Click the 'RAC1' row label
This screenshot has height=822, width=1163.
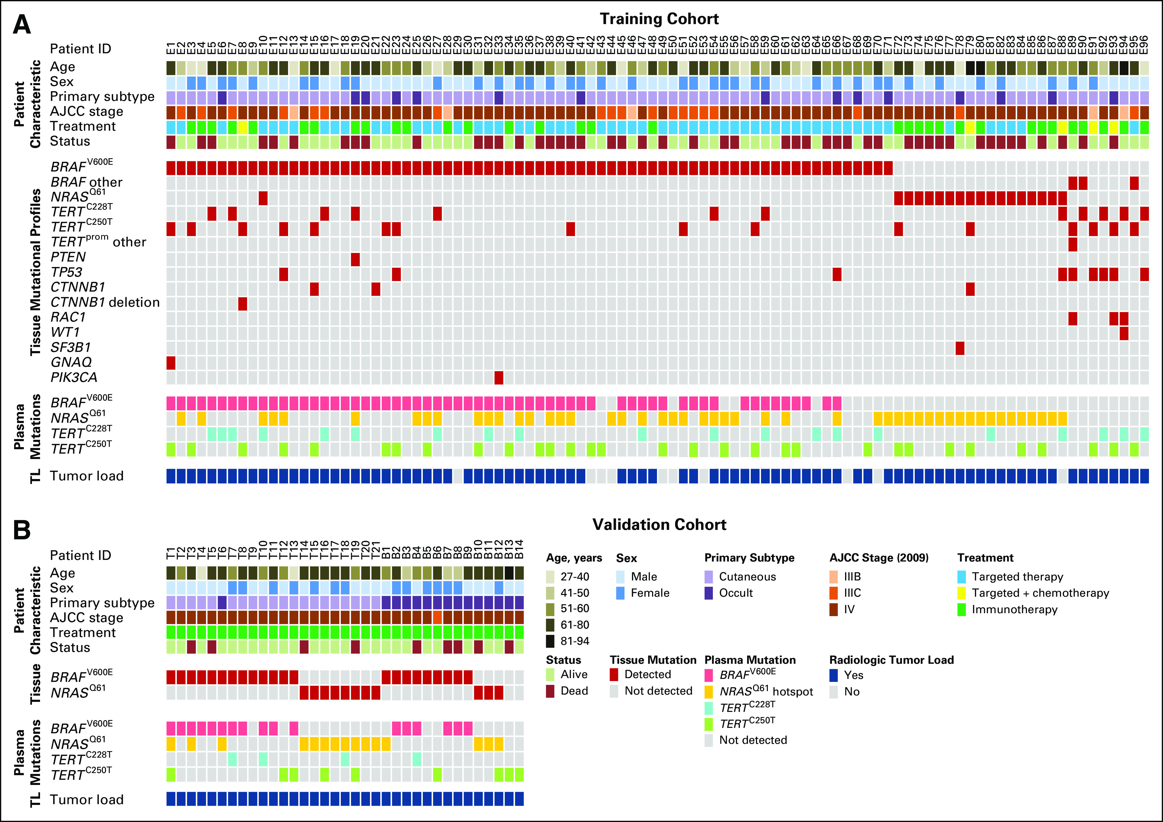pyautogui.click(x=68, y=317)
